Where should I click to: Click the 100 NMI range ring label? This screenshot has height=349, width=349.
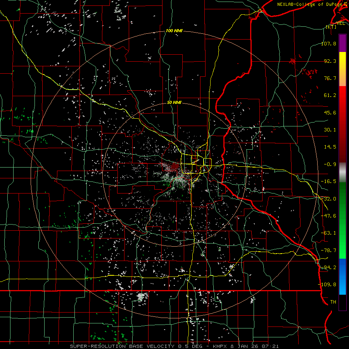click(x=174, y=31)
